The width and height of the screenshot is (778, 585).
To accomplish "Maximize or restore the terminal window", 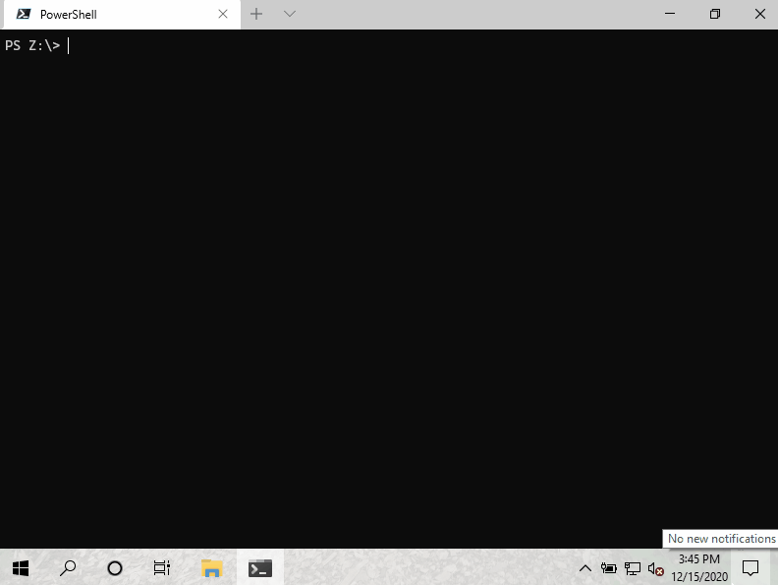I will [x=714, y=14].
